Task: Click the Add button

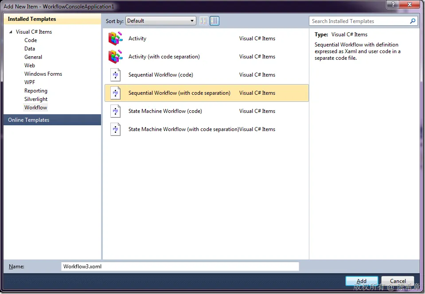Action: [x=362, y=281]
